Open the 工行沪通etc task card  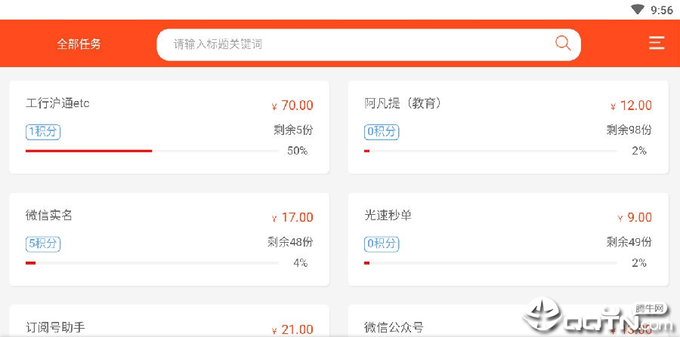click(x=169, y=127)
